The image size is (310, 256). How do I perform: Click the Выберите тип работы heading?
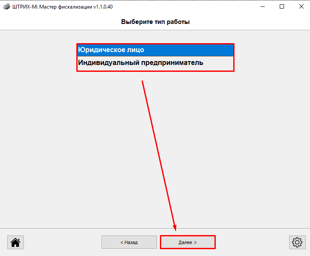(155, 22)
